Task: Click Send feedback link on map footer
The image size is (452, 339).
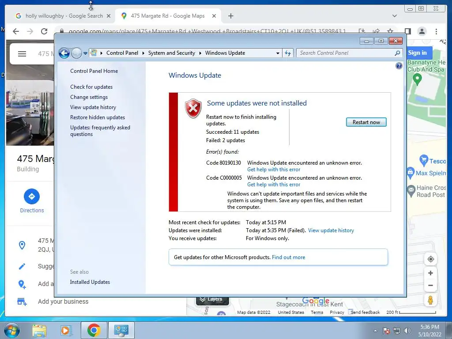Action: [x=365, y=312]
